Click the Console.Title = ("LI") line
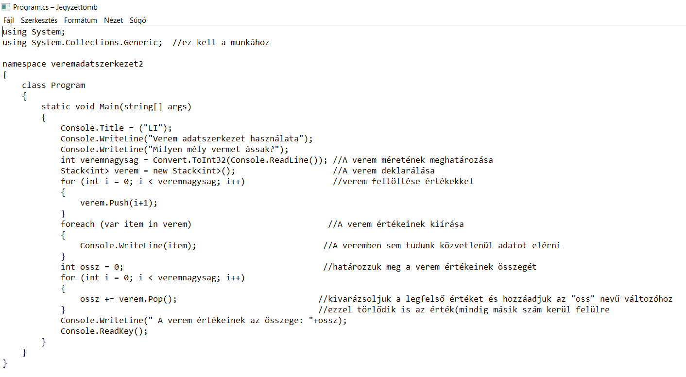 (117, 128)
